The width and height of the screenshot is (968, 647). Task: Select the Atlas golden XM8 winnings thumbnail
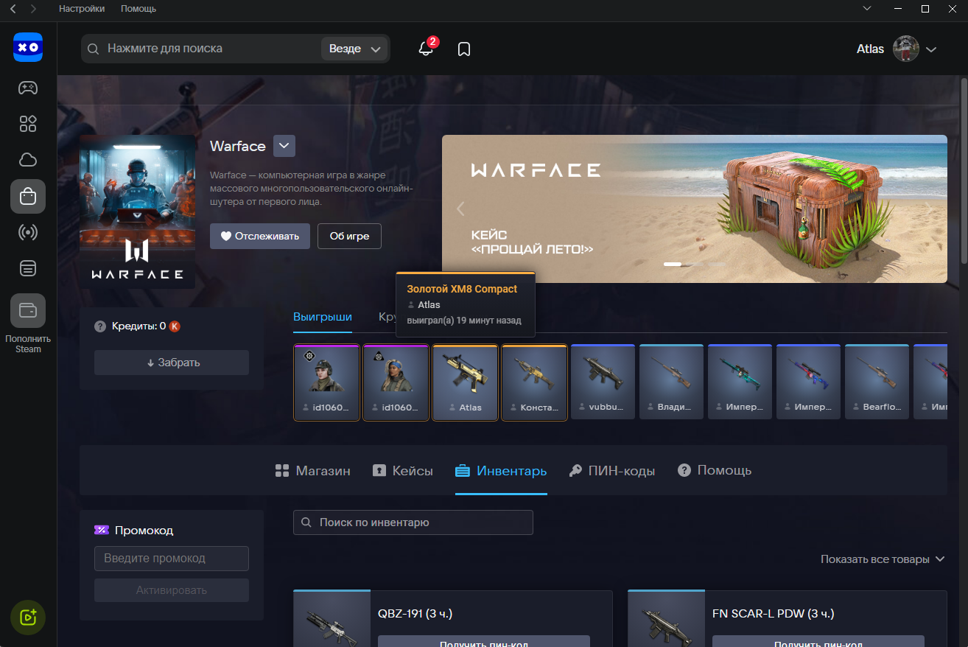click(x=465, y=382)
